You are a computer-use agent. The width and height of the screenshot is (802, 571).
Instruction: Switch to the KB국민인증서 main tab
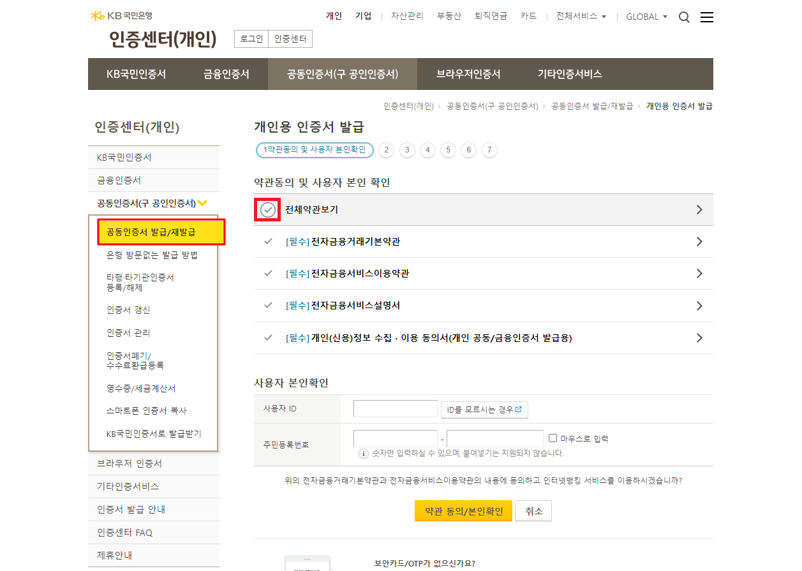137,74
